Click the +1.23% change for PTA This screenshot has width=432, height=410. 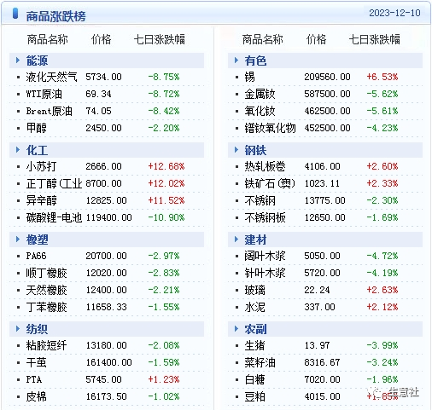pyautogui.click(x=164, y=379)
